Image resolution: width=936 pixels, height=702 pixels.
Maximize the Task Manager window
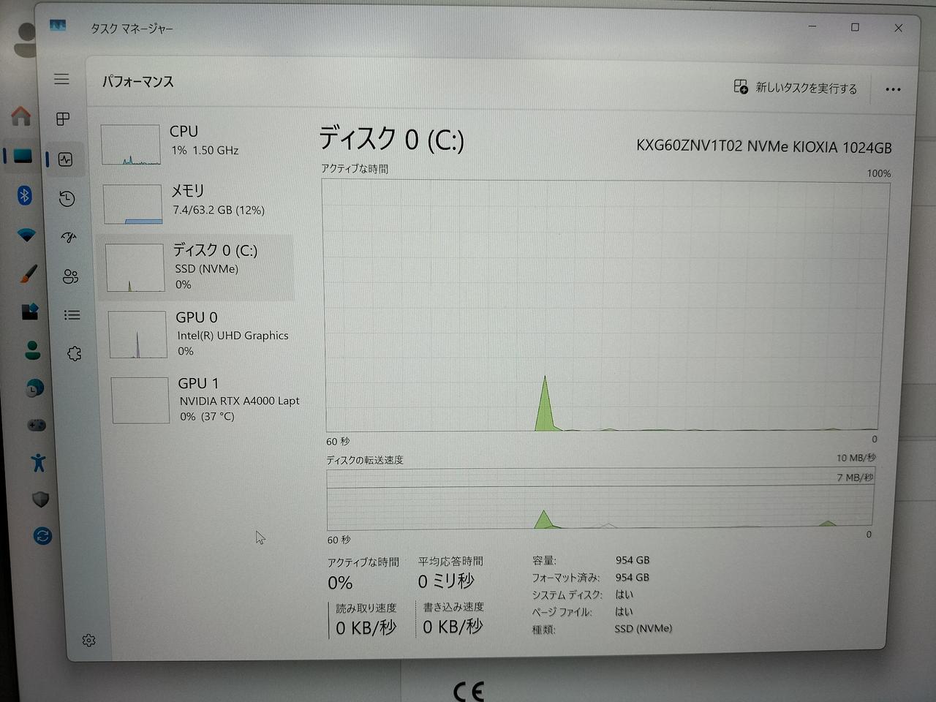click(x=855, y=28)
